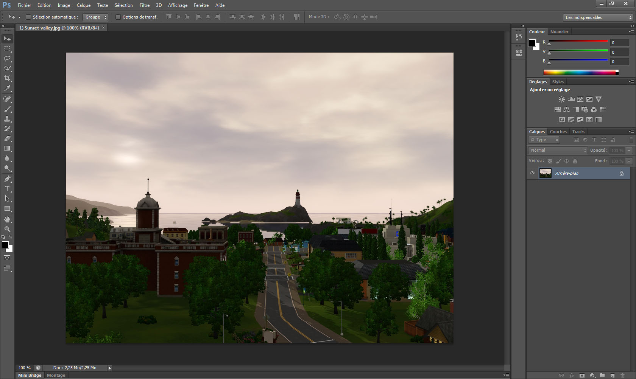Click the red R slider
Viewport: 636px width, 379px height.
coord(578,41)
